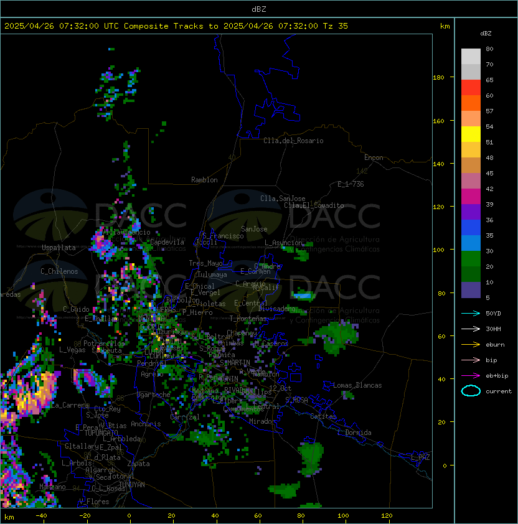Click the 'La_Carrera' map label
This screenshot has height=524, width=518.
click(70, 405)
